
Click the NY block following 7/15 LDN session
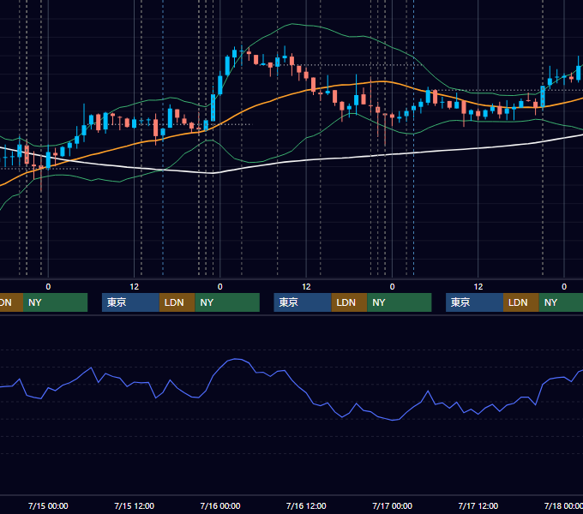[227, 302]
